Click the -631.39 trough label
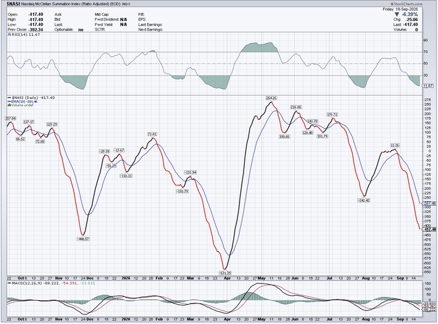Screen dimensions: 438x324 click(225, 273)
